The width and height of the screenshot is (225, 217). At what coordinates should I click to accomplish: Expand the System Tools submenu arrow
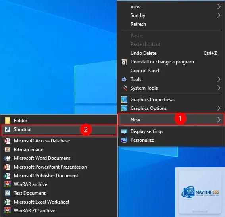219,88
